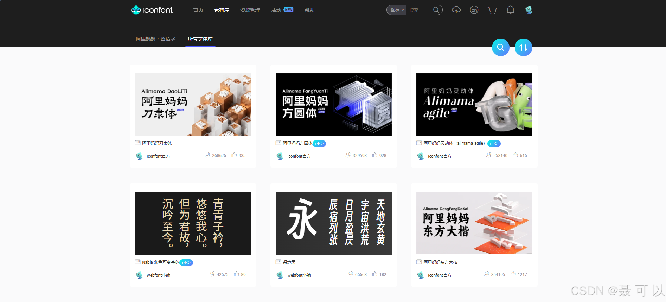This screenshot has height=302, width=666.
Task: Click author avatar on Nabla card
Action: click(139, 275)
